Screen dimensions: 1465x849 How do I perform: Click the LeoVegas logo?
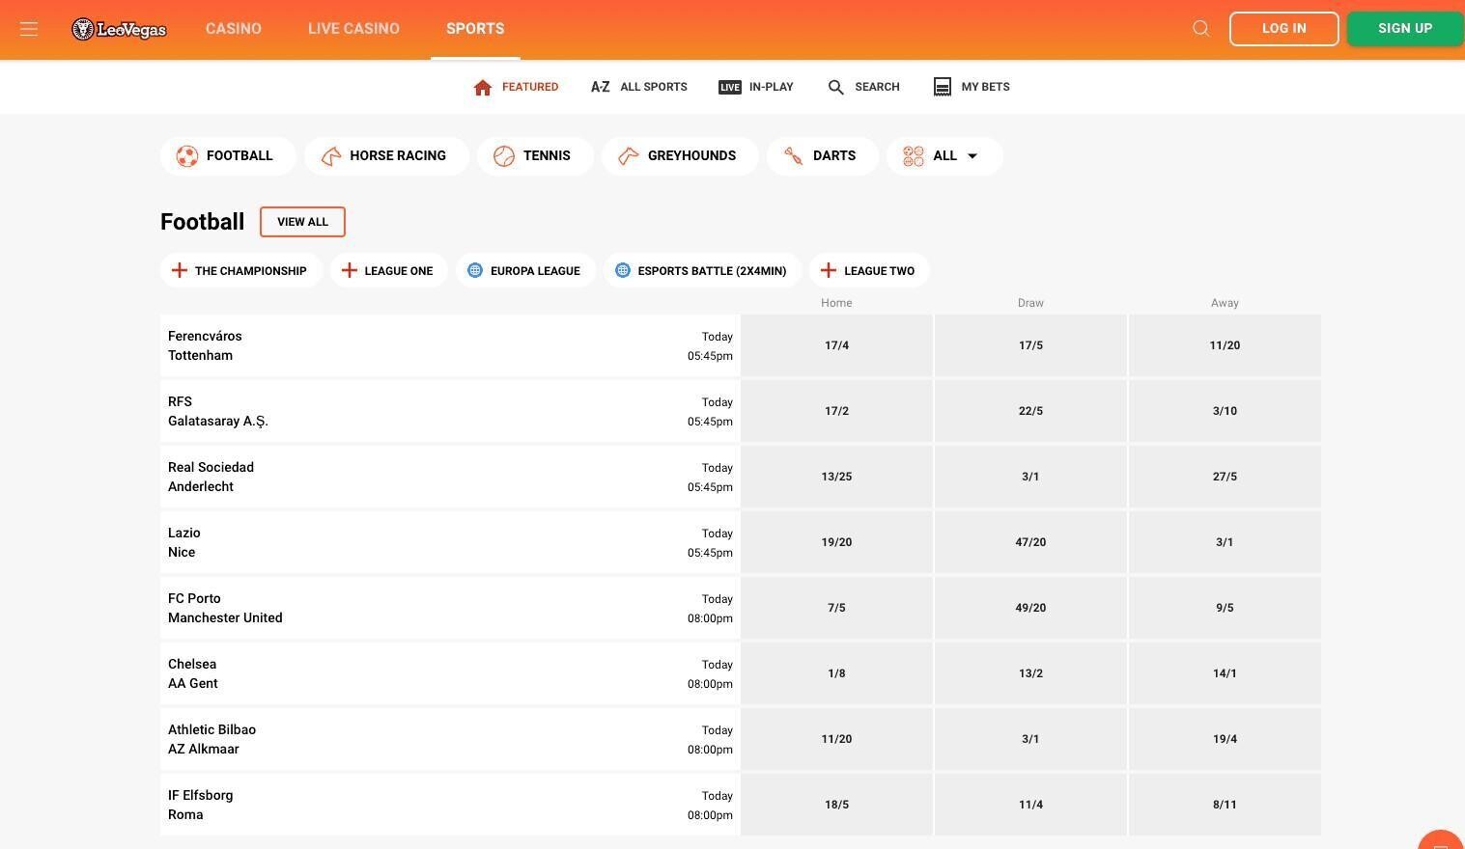click(119, 29)
